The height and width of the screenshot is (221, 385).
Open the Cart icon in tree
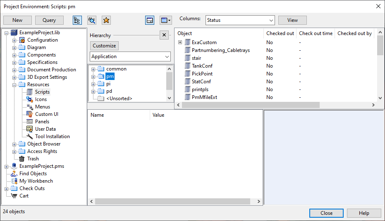14,196
